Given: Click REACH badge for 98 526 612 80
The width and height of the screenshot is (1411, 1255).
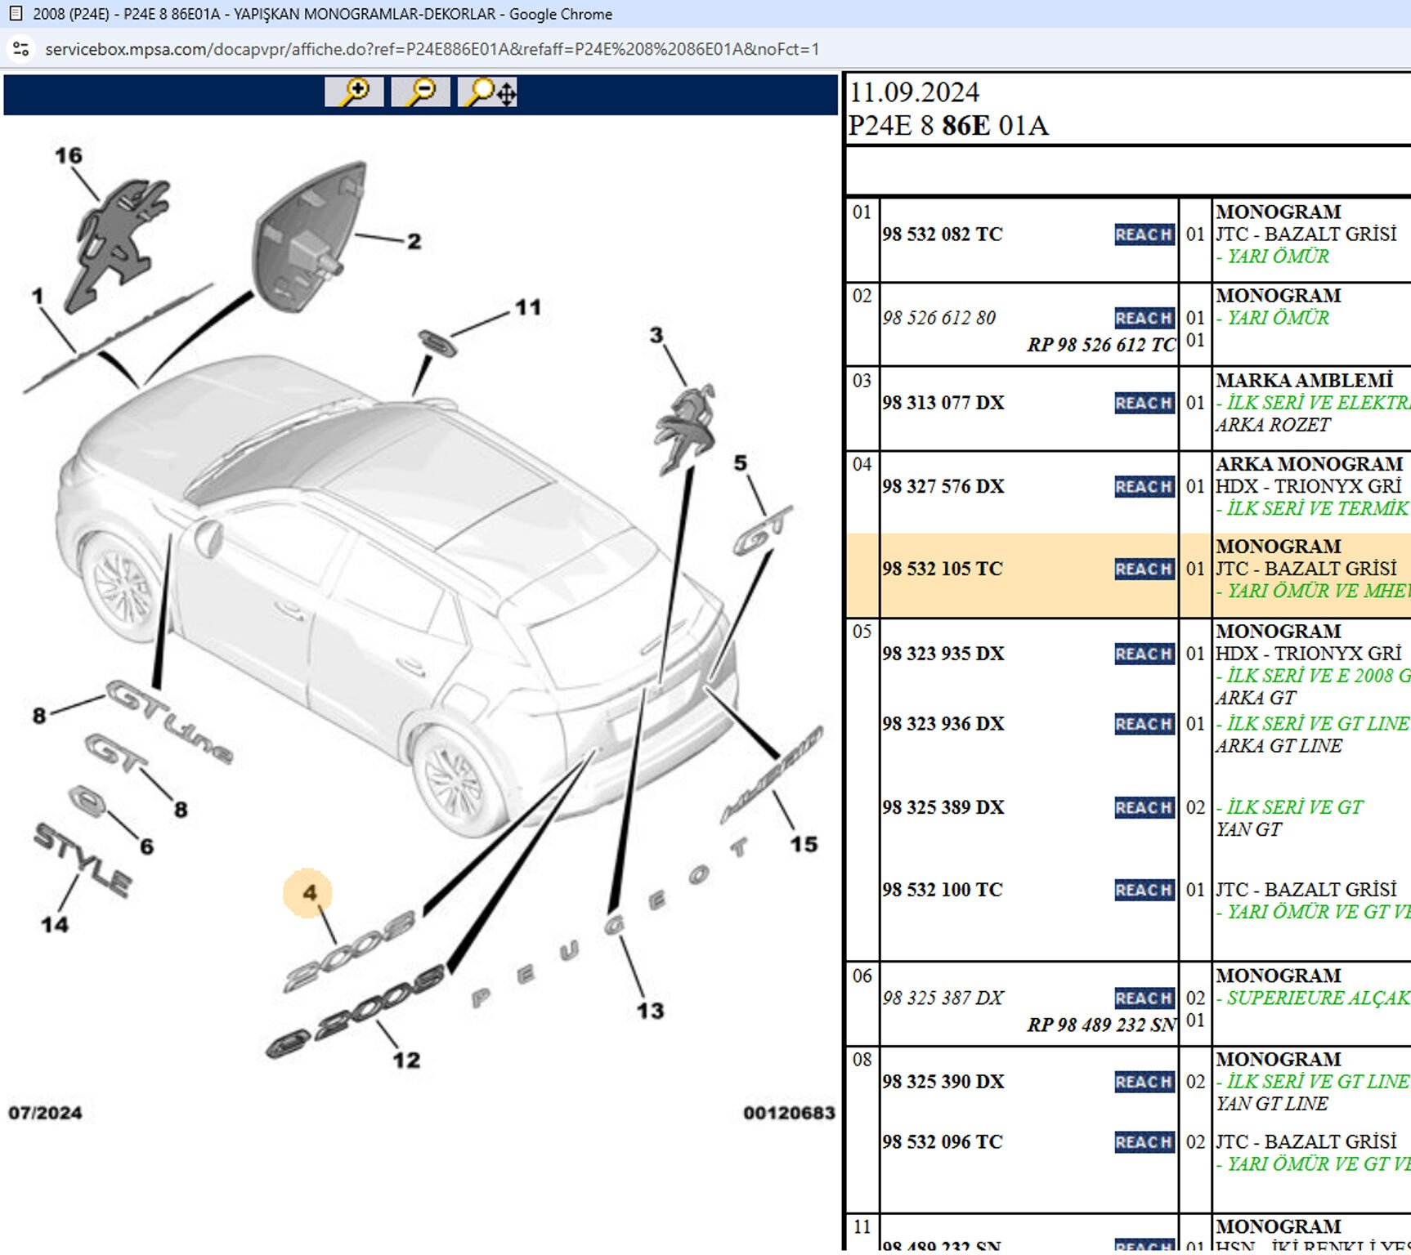Looking at the screenshot, I should point(1144,318).
